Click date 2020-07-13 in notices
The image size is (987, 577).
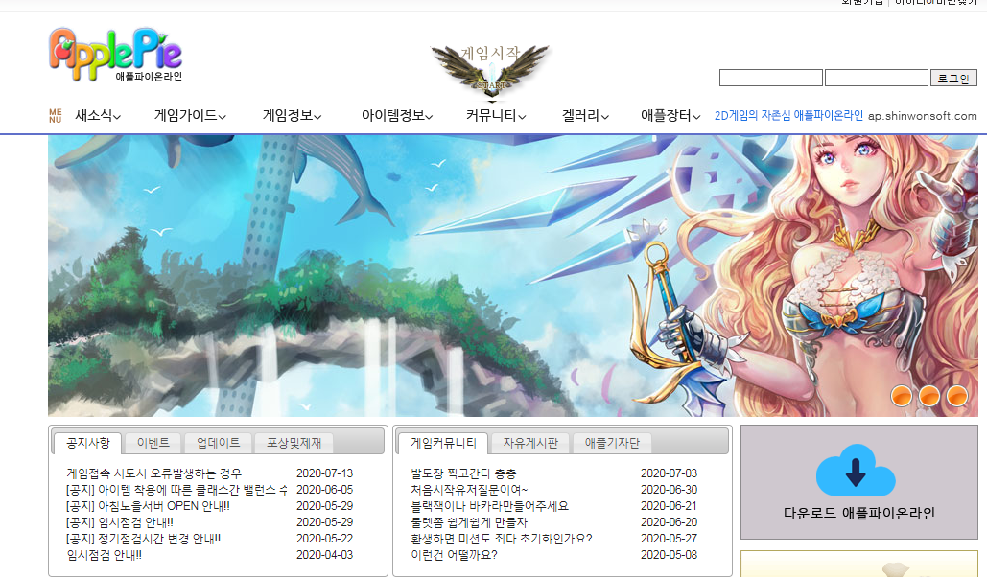pos(325,473)
